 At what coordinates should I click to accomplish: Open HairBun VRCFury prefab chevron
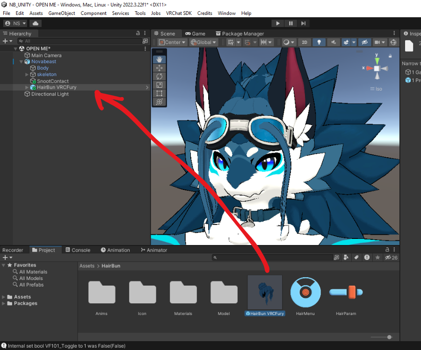pyautogui.click(x=147, y=87)
